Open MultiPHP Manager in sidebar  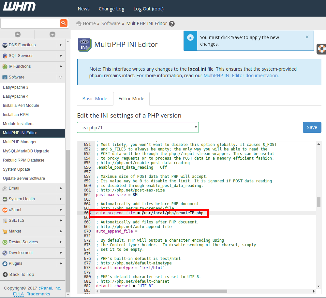20,142
